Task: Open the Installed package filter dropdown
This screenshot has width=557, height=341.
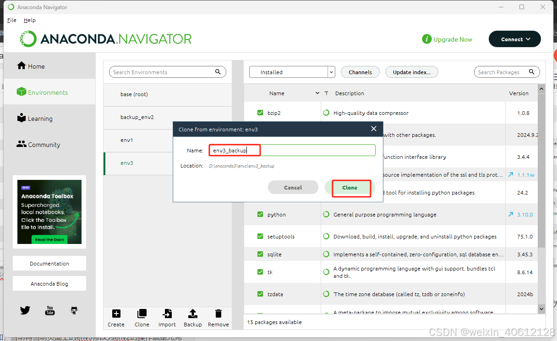Action: pos(292,72)
